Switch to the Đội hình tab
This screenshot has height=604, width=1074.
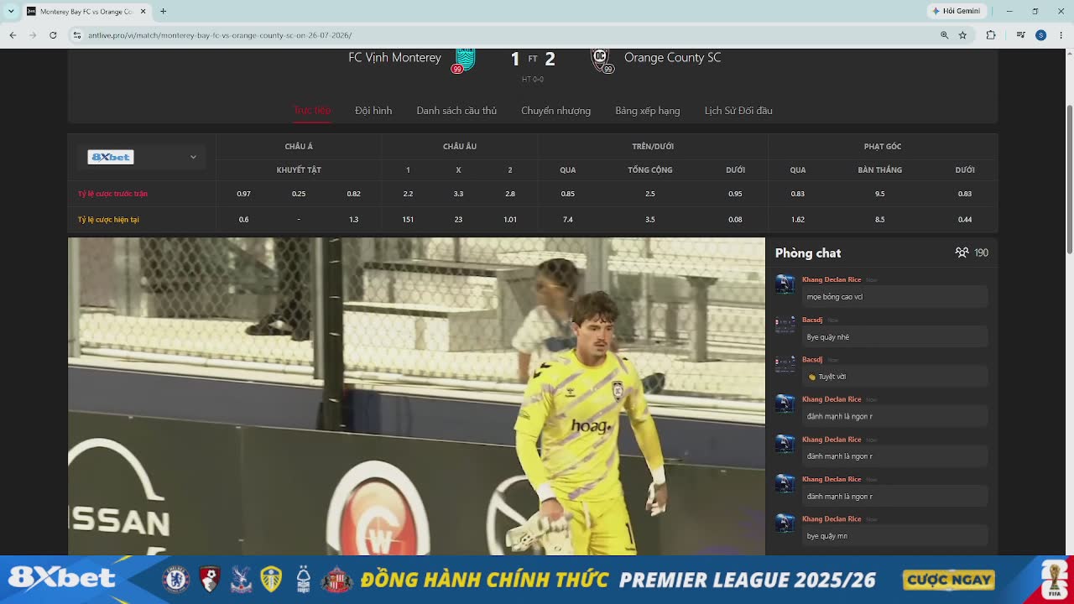(x=373, y=111)
